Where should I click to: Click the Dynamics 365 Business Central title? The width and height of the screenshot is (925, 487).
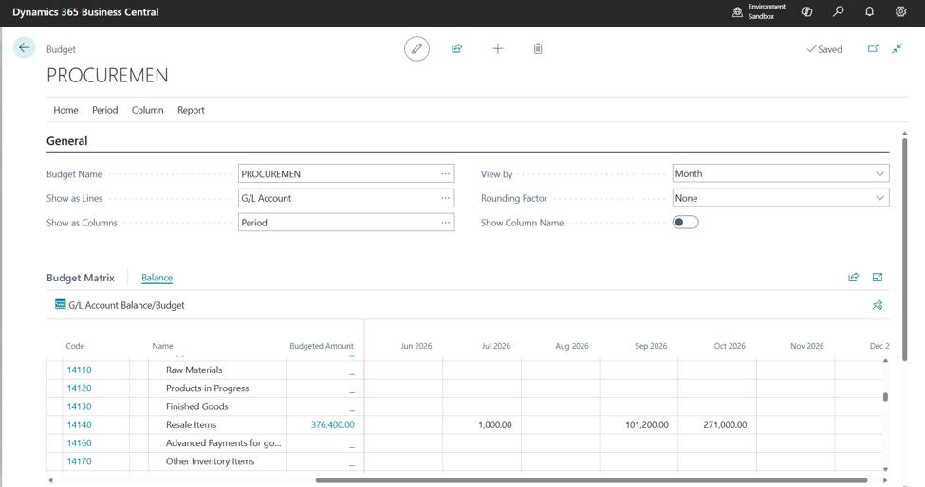pyautogui.click(x=85, y=11)
